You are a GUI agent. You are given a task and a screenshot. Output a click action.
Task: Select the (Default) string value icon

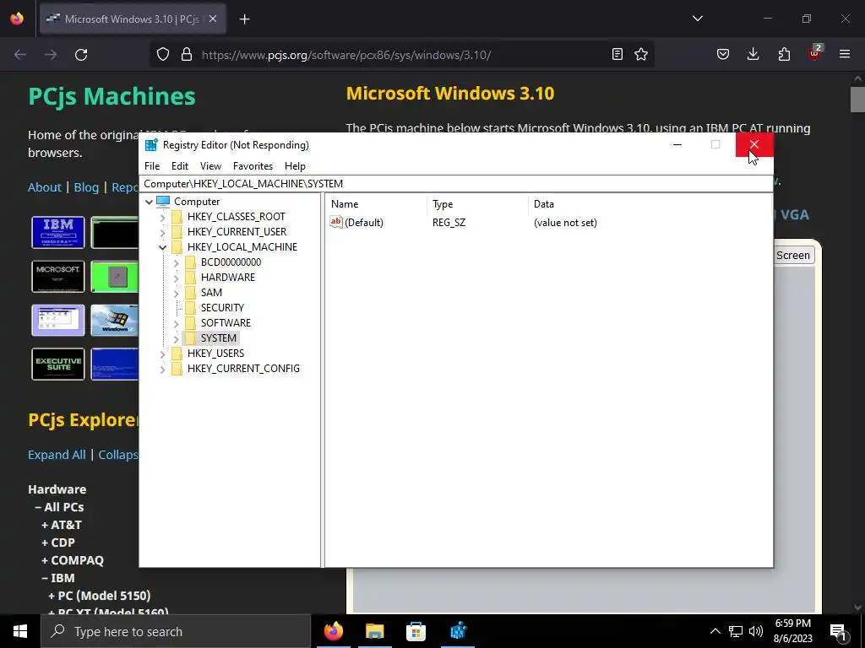[x=336, y=222]
